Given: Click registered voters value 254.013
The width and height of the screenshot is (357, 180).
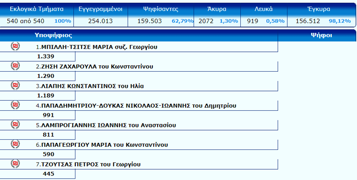Looking at the screenshot, I should coord(101,21).
